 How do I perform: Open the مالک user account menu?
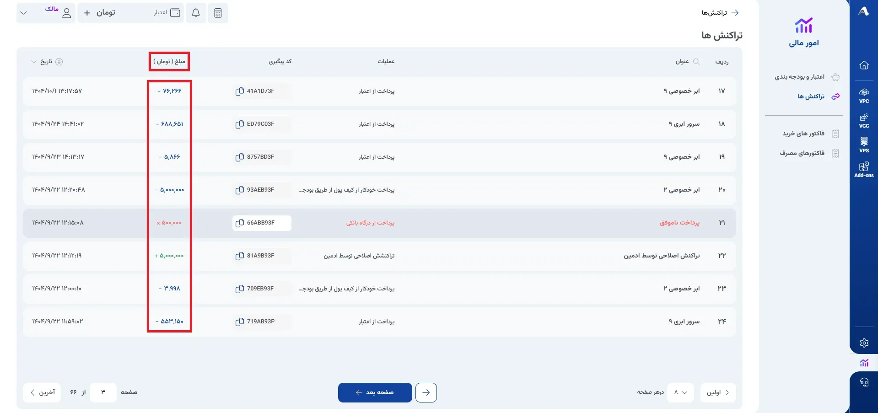(x=46, y=13)
